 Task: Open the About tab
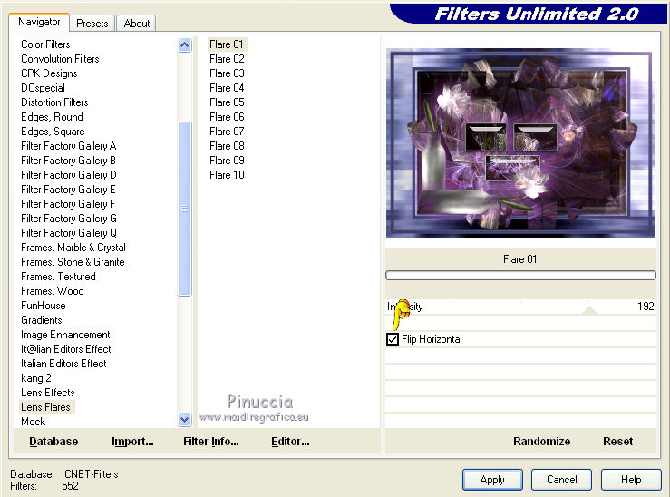point(136,24)
